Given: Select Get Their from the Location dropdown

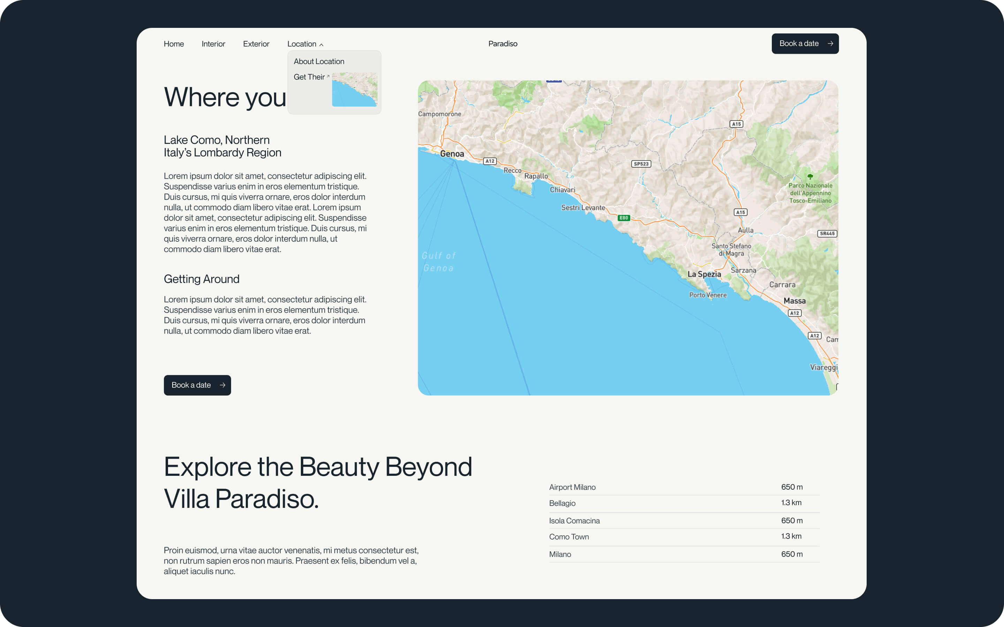Looking at the screenshot, I should (x=310, y=77).
